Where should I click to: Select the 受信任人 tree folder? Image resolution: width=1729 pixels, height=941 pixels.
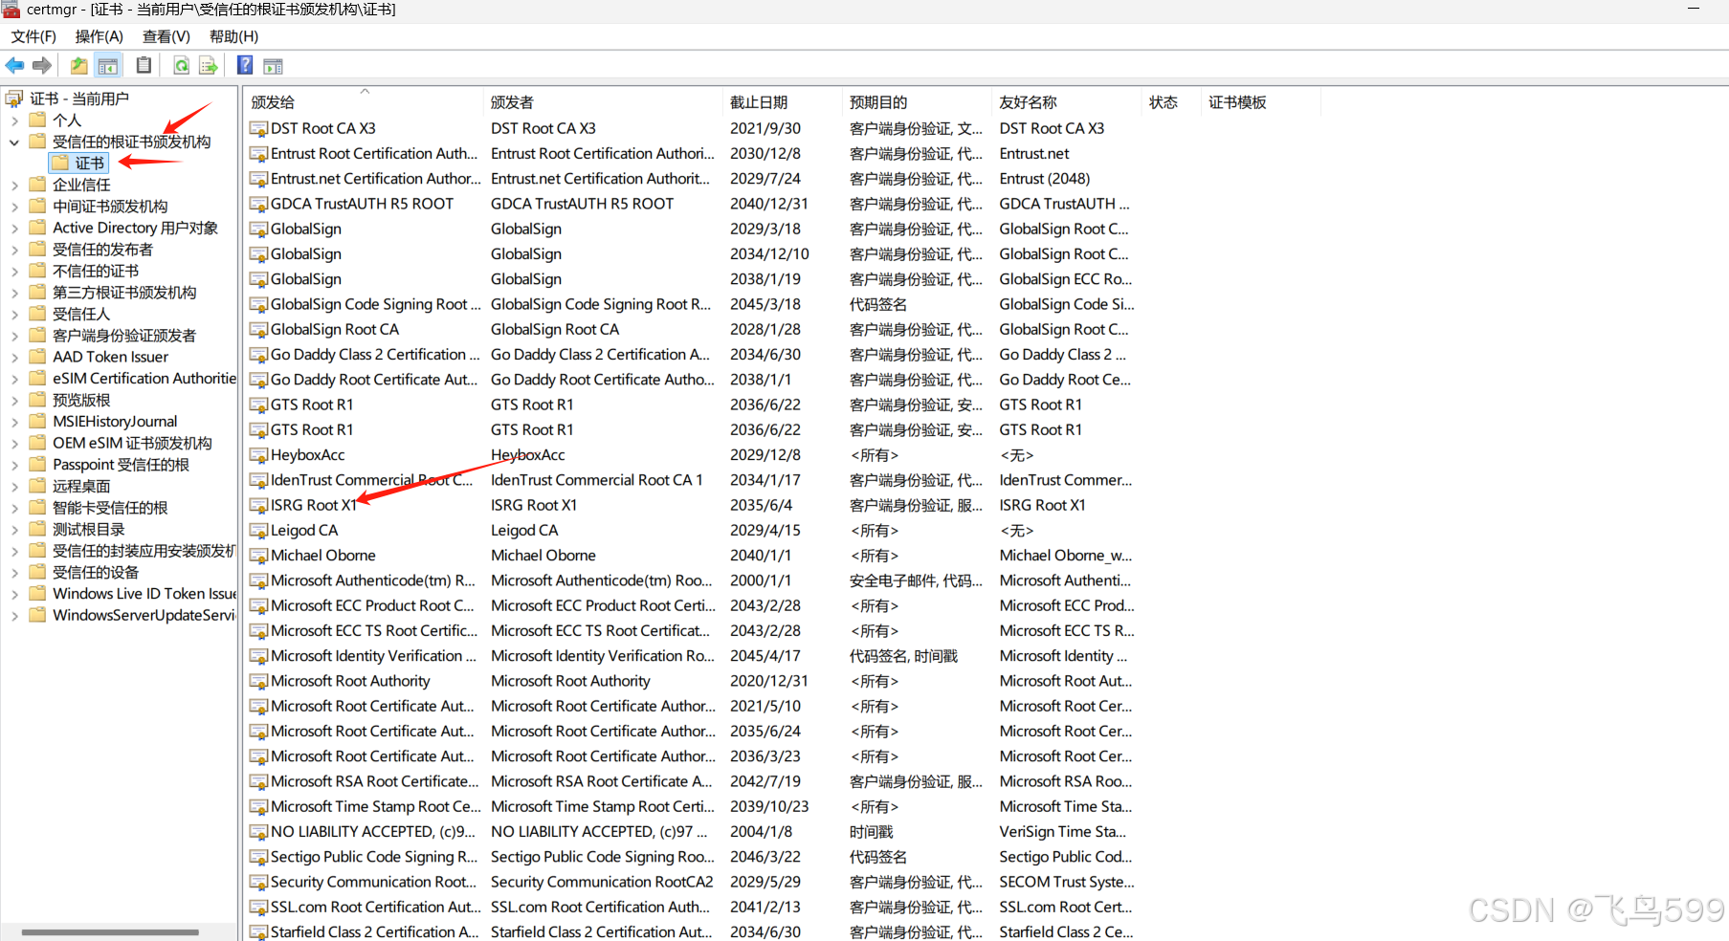tap(81, 314)
